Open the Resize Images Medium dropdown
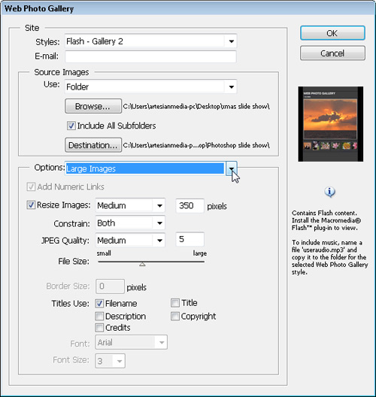 point(159,205)
